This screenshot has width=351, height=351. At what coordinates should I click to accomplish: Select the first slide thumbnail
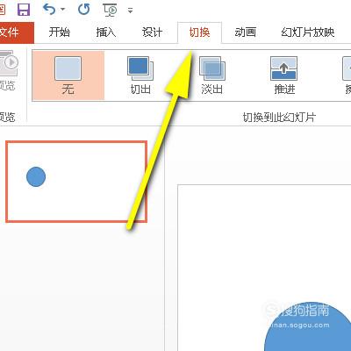76,182
